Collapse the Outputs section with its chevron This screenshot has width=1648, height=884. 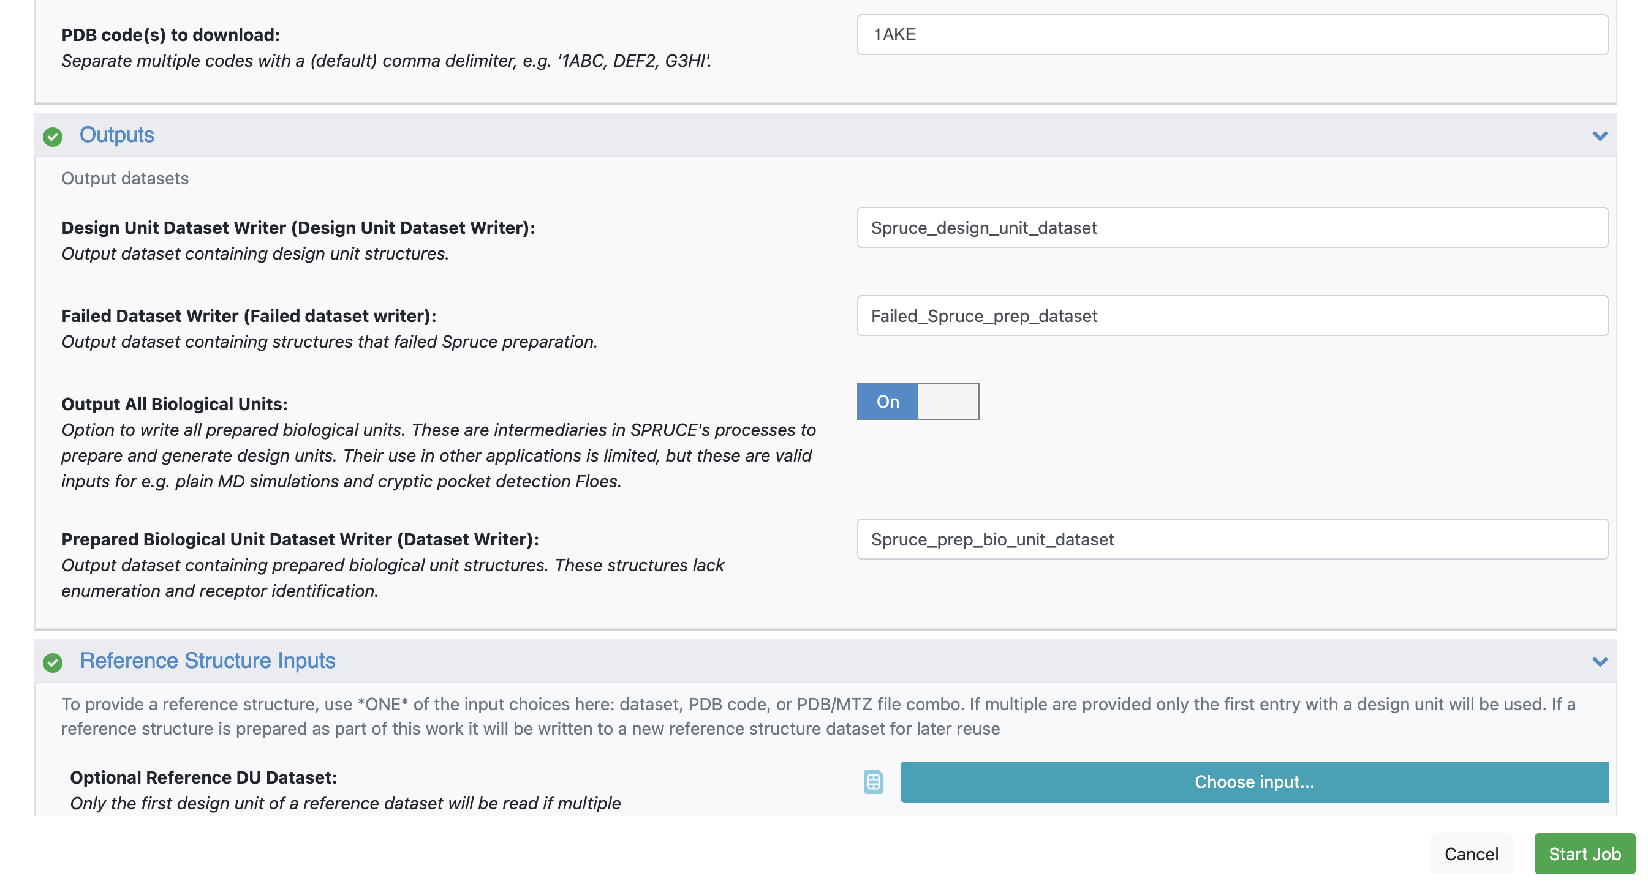[1600, 135]
